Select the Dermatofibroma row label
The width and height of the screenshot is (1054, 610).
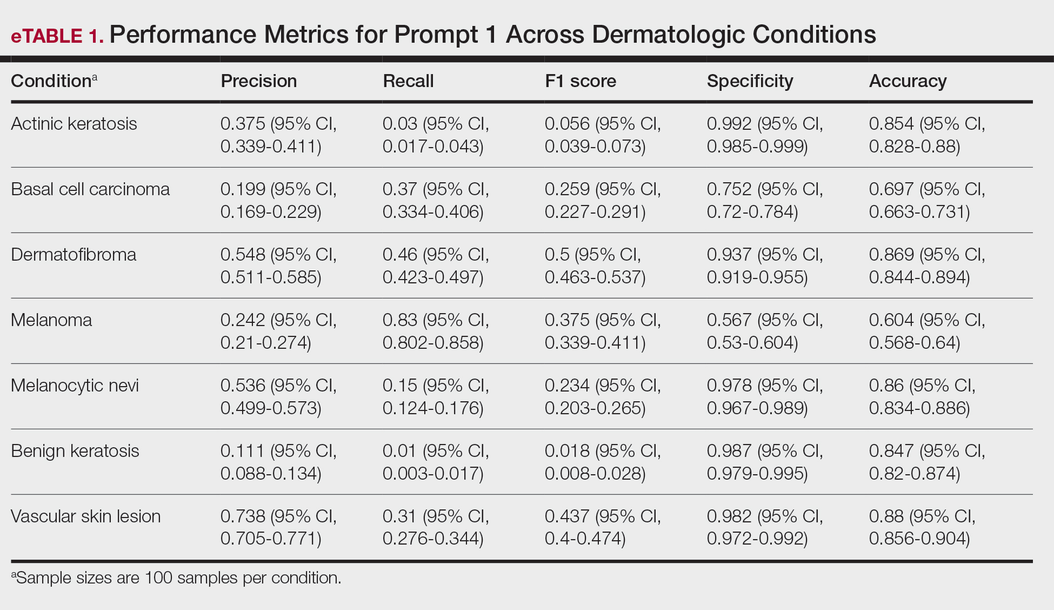(x=74, y=255)
